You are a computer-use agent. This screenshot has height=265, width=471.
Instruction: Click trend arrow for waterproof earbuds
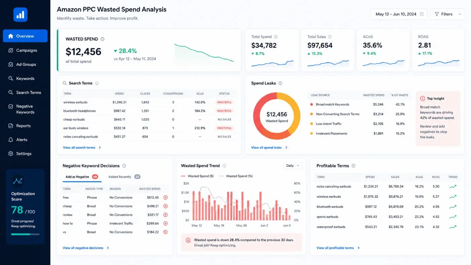pos(453,227)
